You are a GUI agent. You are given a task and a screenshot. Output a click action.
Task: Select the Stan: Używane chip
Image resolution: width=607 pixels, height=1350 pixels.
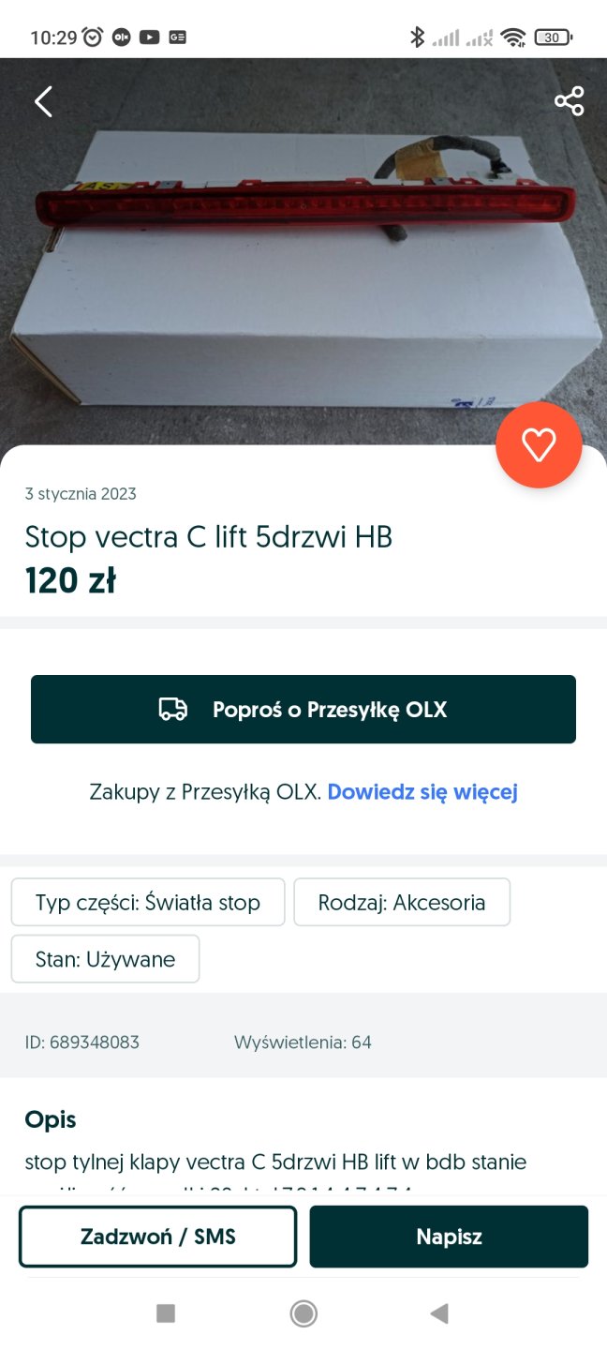pos(105,959)
